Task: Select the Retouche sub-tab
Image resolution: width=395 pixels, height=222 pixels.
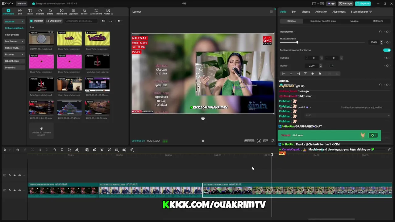Action: click(378, 21)
